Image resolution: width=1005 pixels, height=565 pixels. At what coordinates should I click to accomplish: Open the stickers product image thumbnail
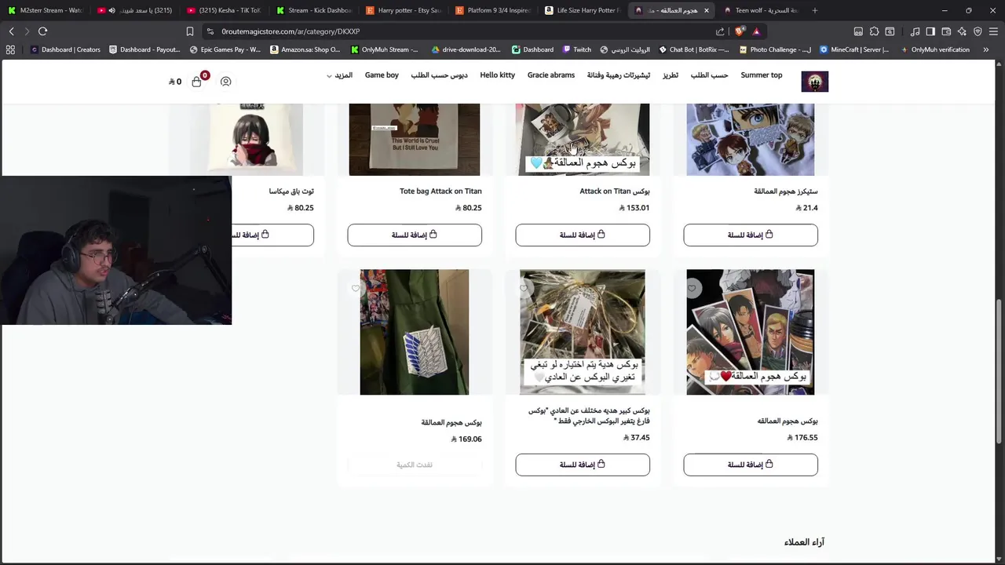[x=751, y=139]
